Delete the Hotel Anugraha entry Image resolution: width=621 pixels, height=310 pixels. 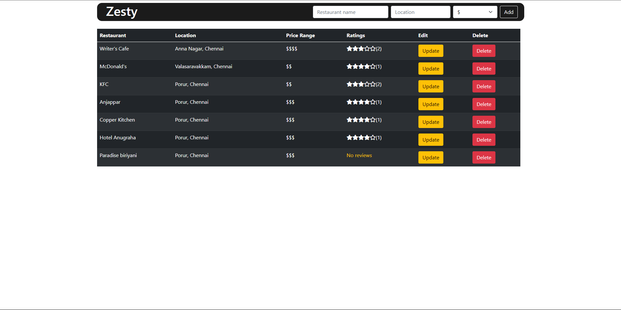tap(484, 140)
